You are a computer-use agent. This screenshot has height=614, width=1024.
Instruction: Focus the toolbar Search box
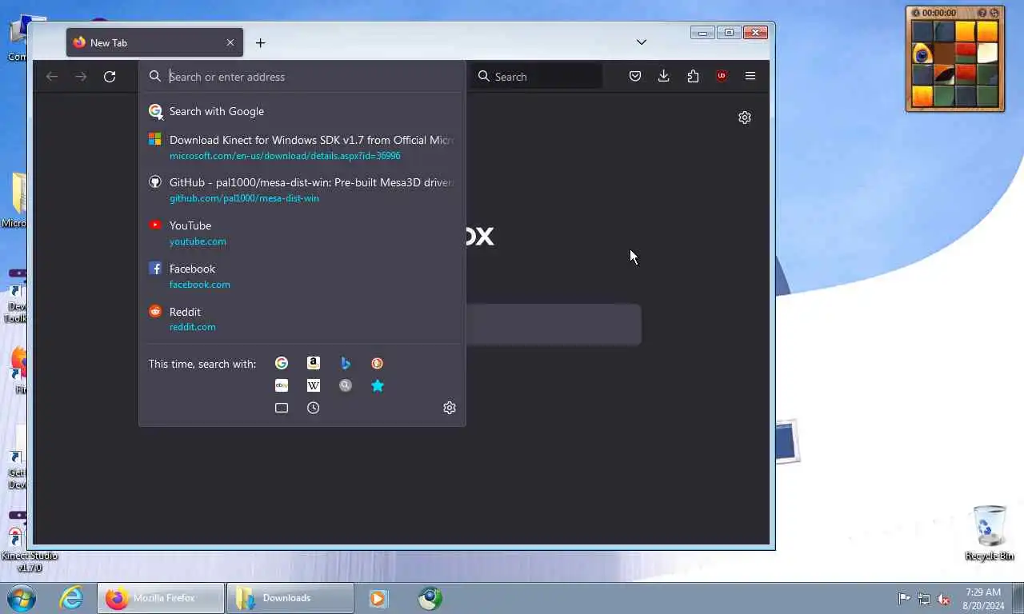[536, 77]
